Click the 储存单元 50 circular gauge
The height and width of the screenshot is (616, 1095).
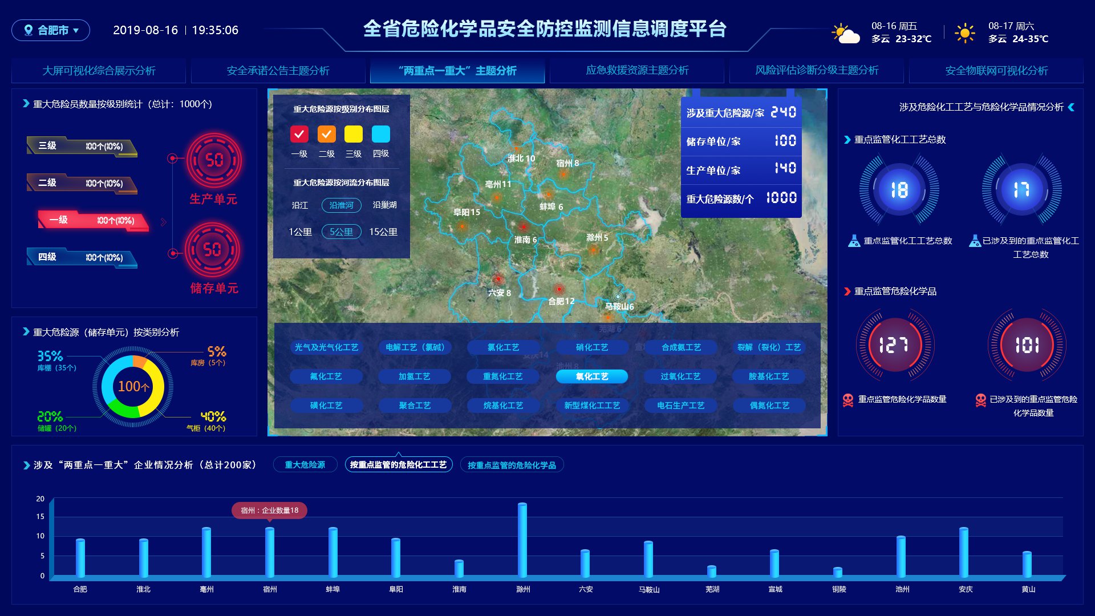point(213,250)
